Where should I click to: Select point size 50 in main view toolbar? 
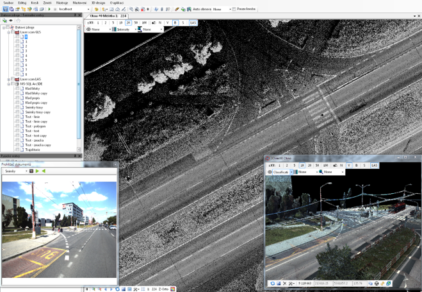point(136,22)
